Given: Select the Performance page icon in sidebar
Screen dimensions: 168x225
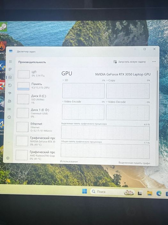Looking at the screenshot, I should coord(10,77).
